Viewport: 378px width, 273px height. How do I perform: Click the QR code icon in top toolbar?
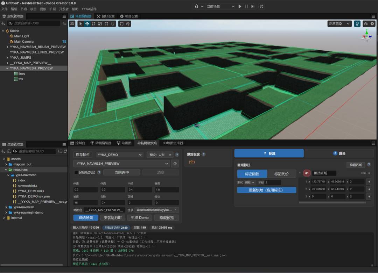261,7
